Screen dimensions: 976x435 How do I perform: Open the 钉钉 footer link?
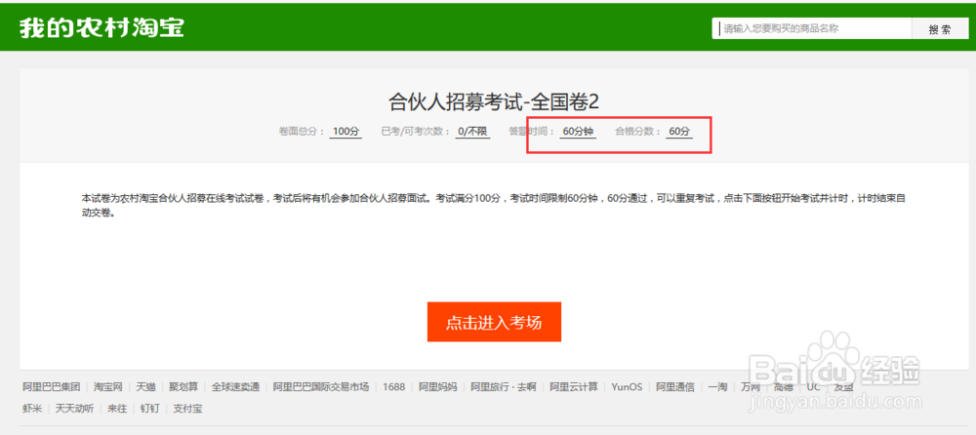(x=149, y=409)
